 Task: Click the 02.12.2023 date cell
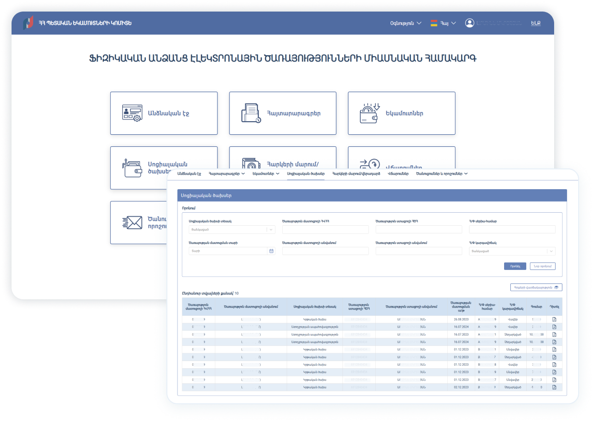[x=461, y=387]
